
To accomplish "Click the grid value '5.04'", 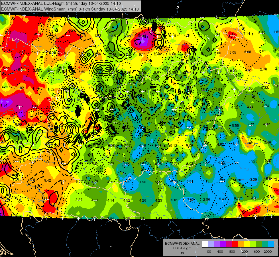I will 7,51.
